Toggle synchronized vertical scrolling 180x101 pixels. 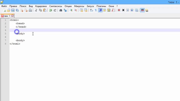click(81, 10)
